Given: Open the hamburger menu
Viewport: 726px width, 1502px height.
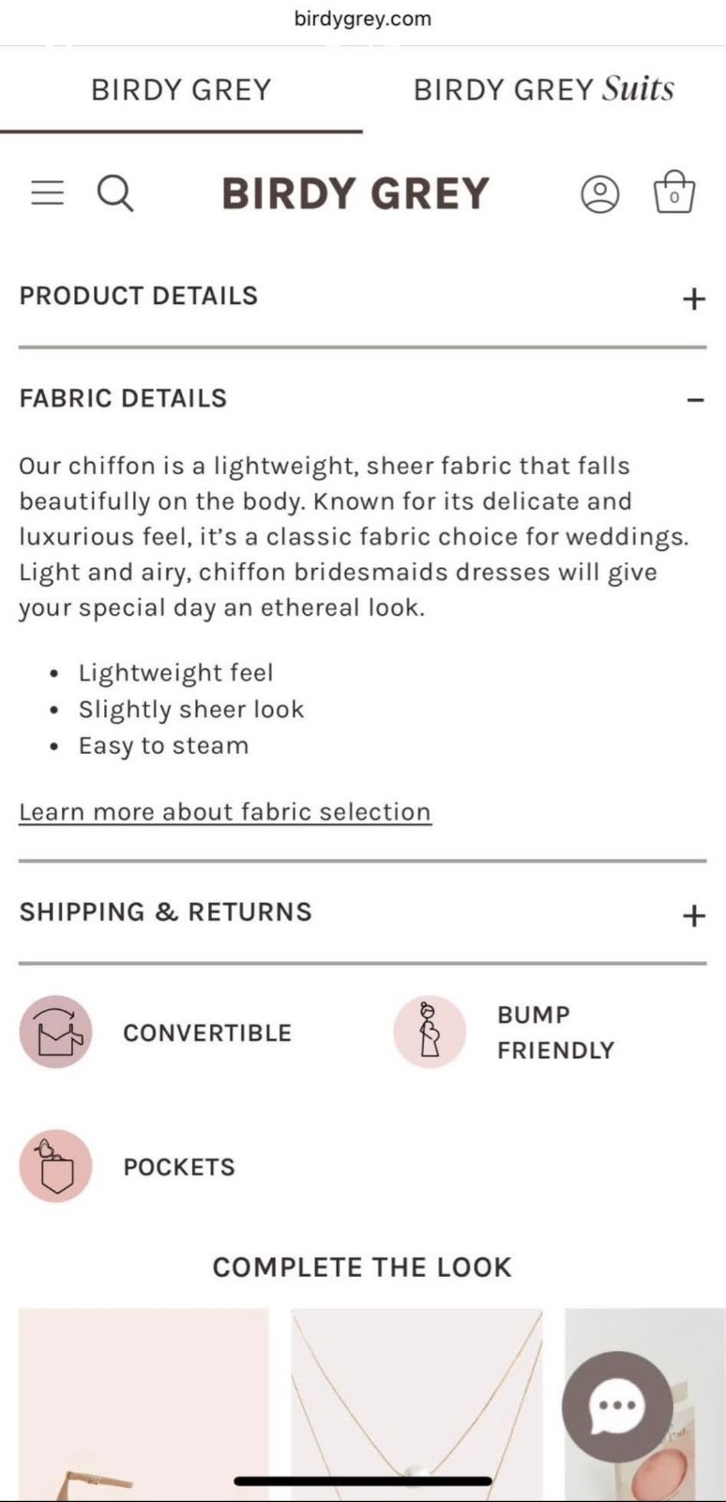Looking at the screenshot, I should point(48,192).
